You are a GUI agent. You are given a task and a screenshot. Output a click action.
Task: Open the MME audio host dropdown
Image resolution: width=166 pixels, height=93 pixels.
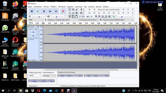point(36,20)
